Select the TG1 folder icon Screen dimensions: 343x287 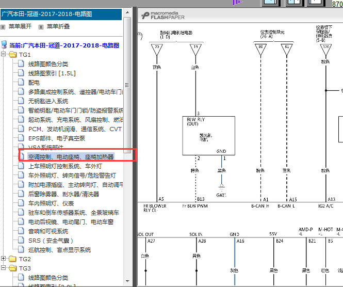tap(13, 54)
